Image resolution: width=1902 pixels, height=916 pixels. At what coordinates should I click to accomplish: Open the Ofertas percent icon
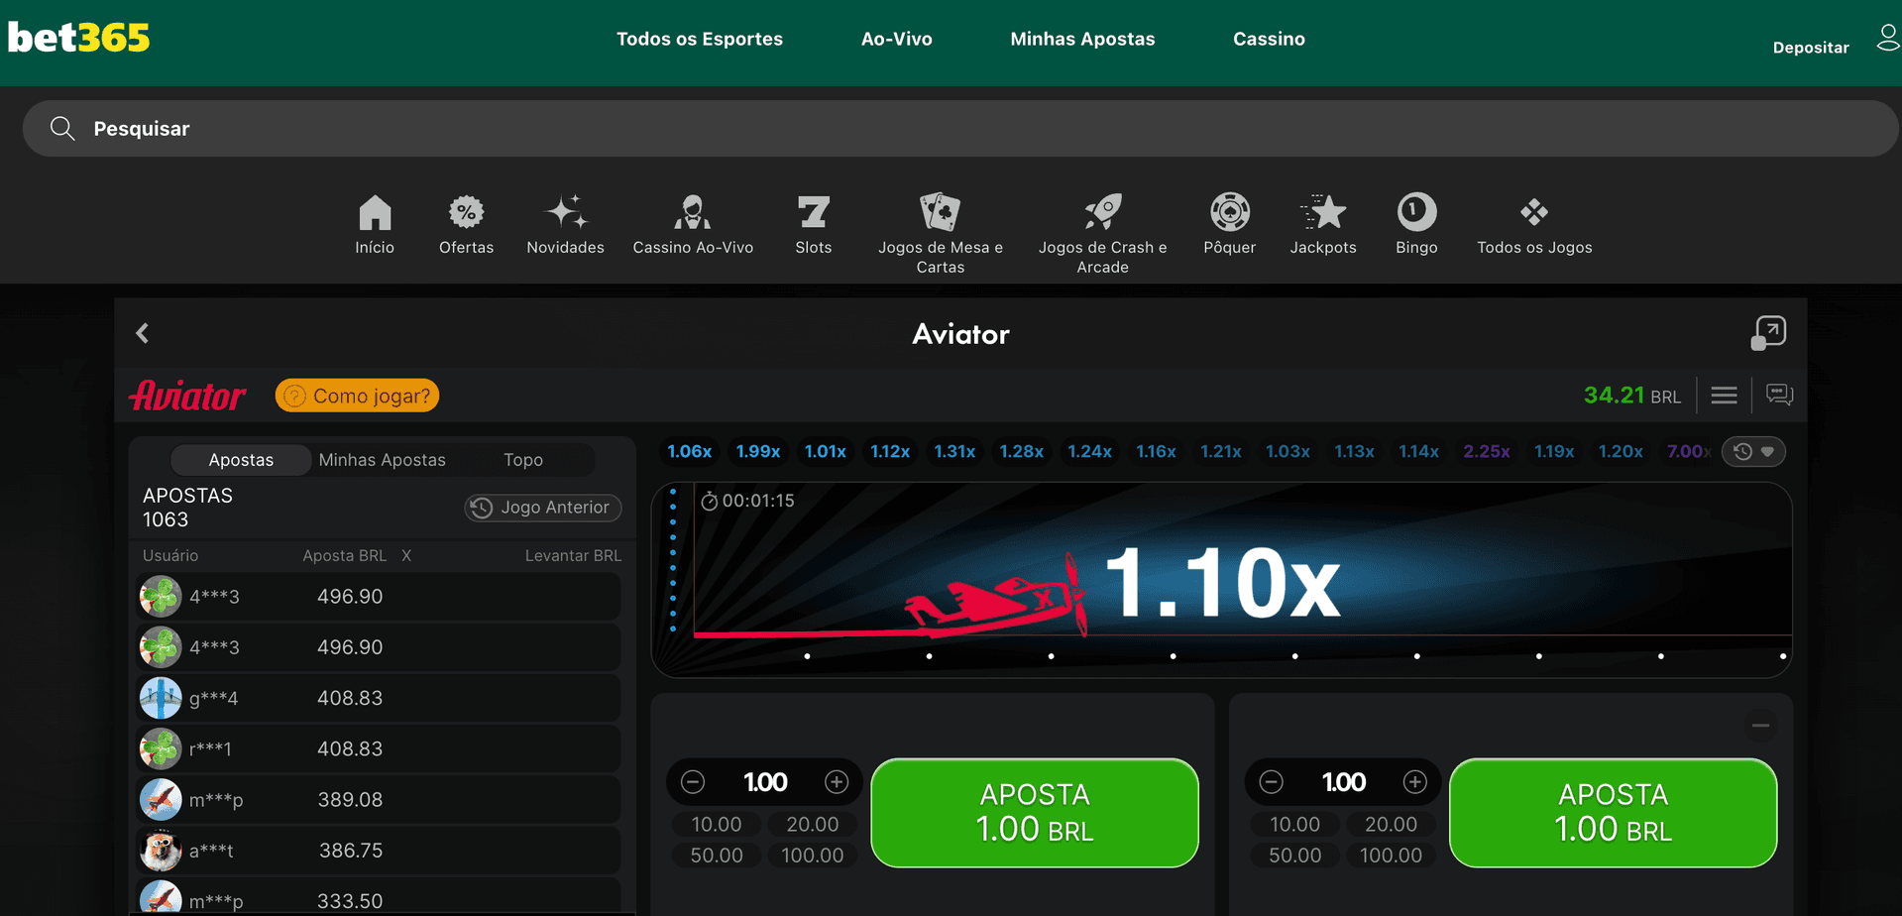click(466, 212)
